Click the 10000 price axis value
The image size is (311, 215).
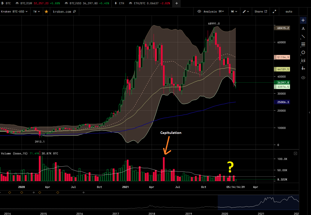(x=281, y=128)
